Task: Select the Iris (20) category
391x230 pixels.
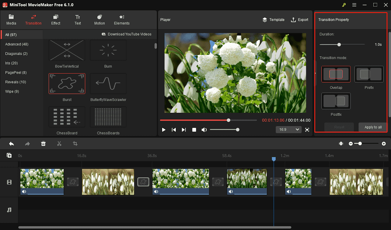Action: click(11, 63)
